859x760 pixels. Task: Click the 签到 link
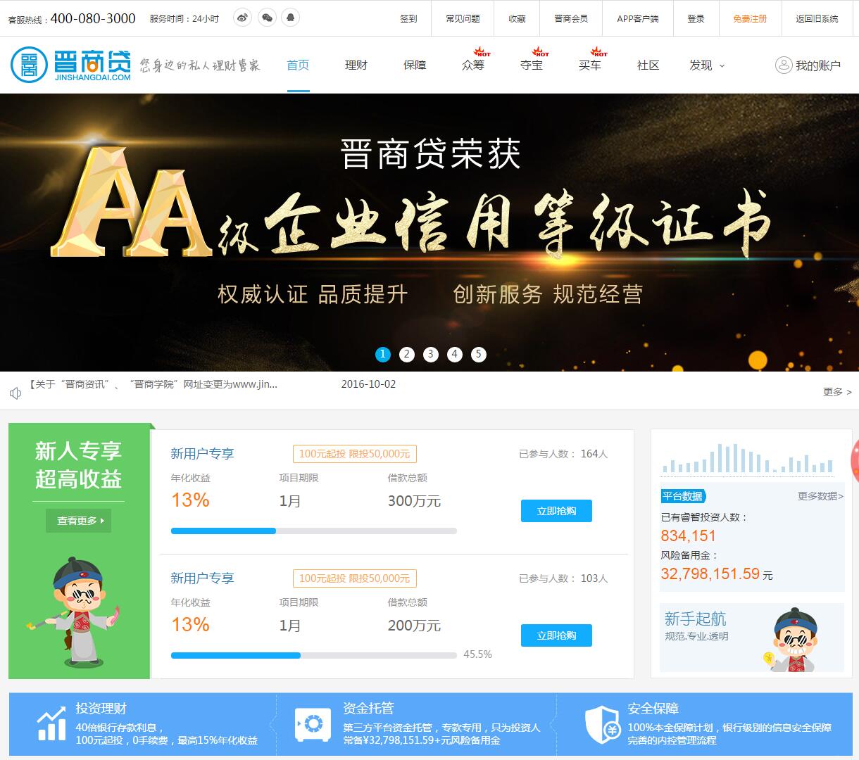pyautogui.click(x=409, y=19)
